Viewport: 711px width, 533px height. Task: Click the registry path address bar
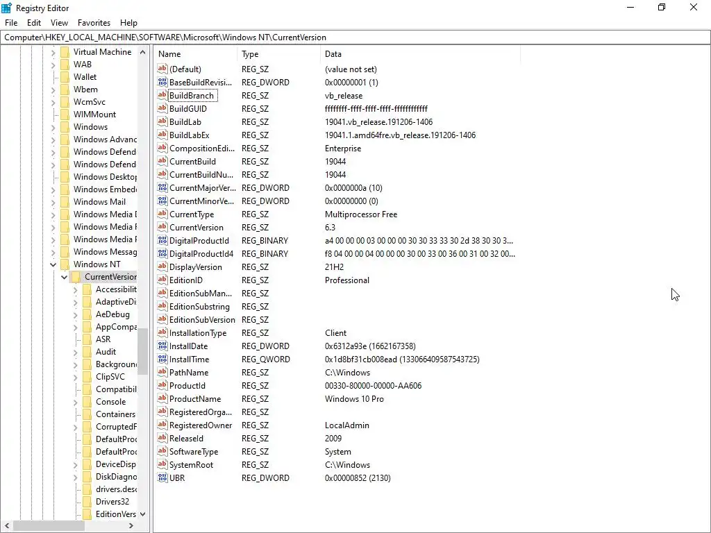point(355,37)
